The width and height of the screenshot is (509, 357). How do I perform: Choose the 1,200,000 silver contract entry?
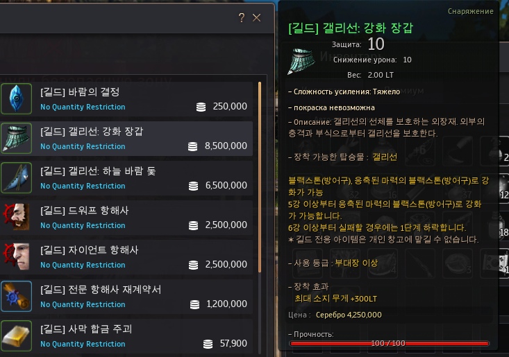[126, 297]
